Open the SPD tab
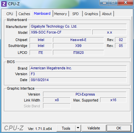 [76, 14]
